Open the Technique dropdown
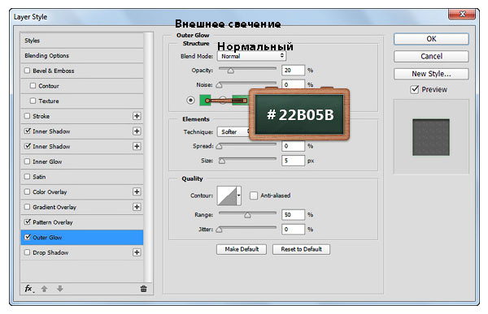Screen dimensions: 488x314 pos(233,131)
